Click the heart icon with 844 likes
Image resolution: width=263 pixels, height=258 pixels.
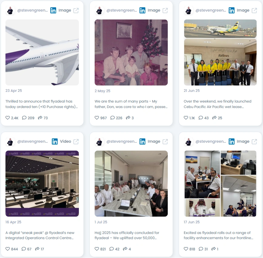(x=8, y=249)
